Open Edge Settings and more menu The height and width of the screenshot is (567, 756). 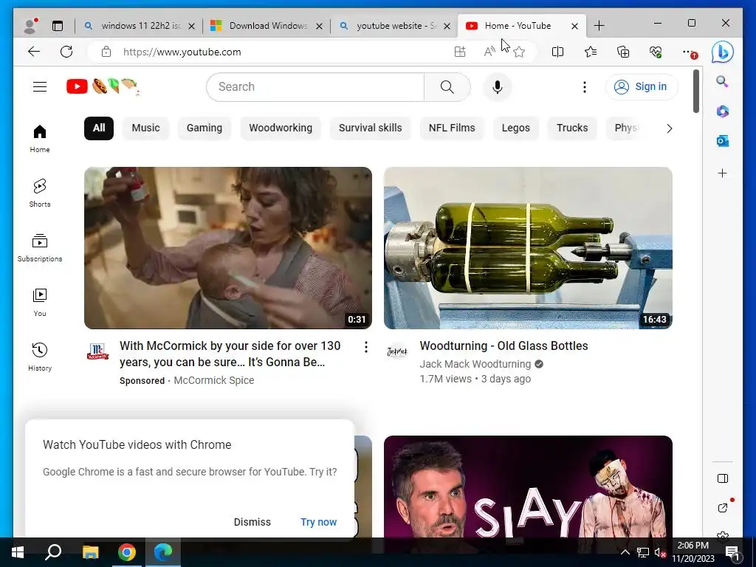689,52
